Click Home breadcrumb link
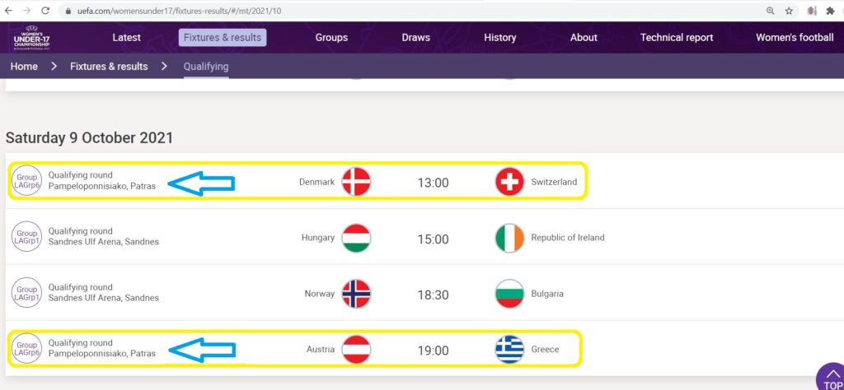This screenshot has height=390, width=844. 24,67
